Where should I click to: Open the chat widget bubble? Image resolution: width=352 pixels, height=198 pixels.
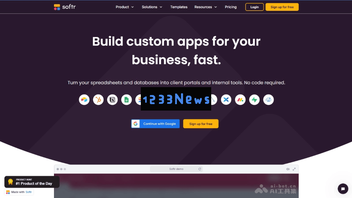point(343,189)
